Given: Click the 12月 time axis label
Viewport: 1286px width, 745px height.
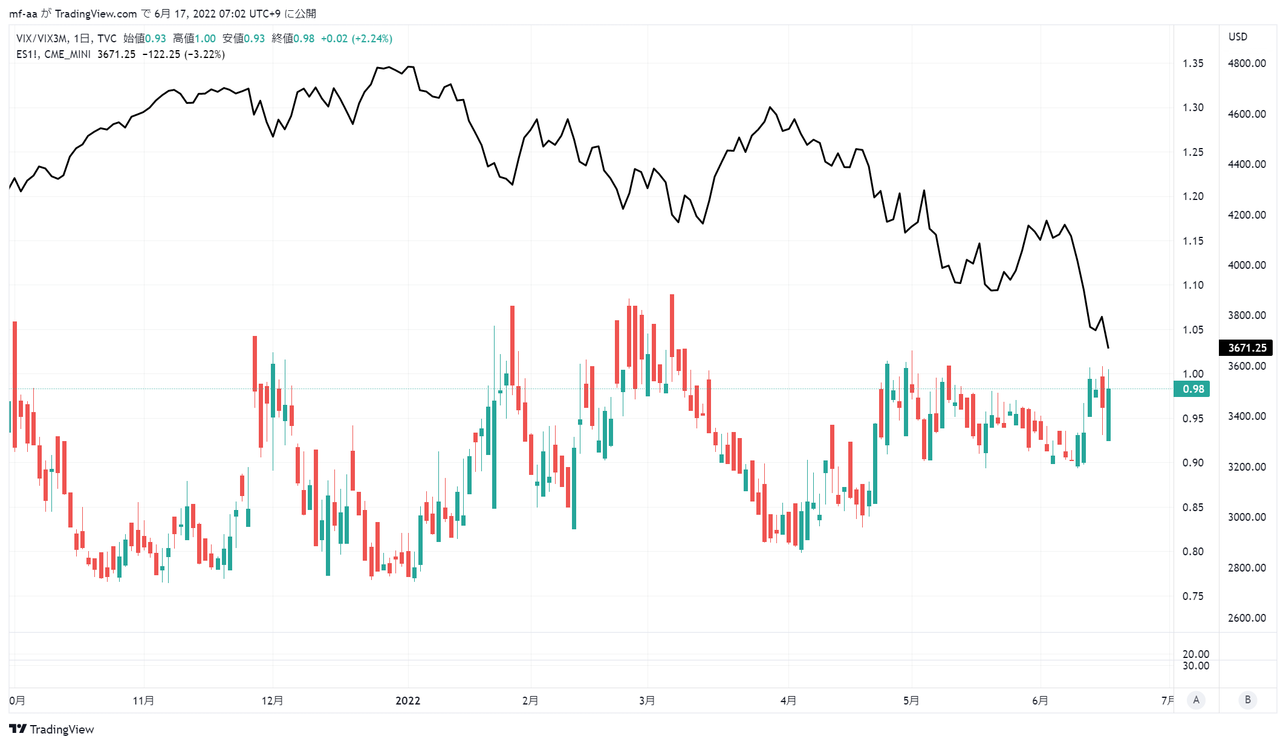Looking at the screenshot, I should point(272,700).
